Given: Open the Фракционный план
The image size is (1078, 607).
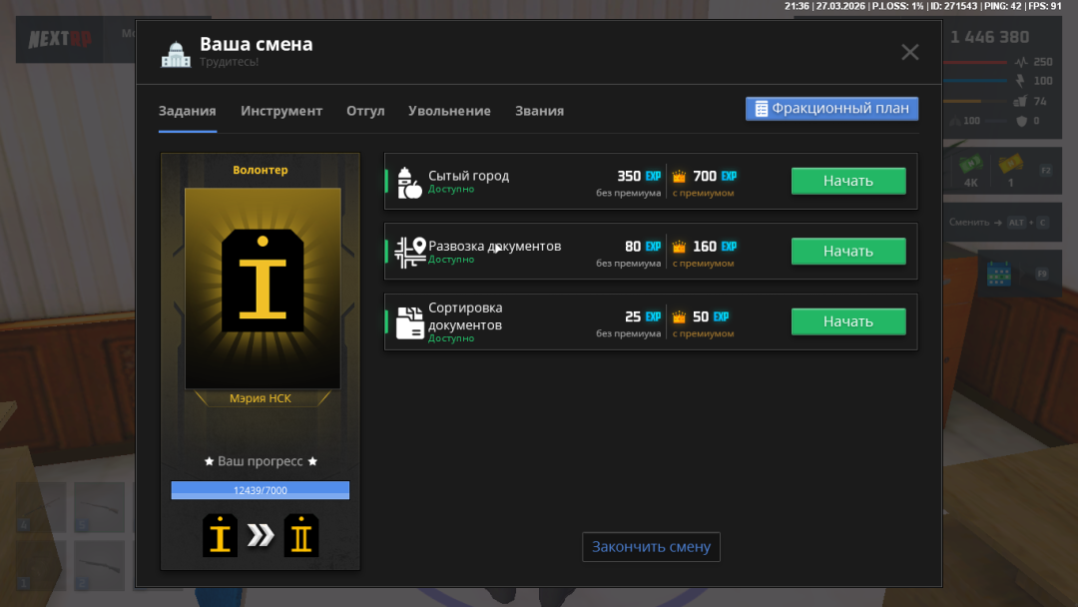Looking at the screenshot, I should point(831,109).
